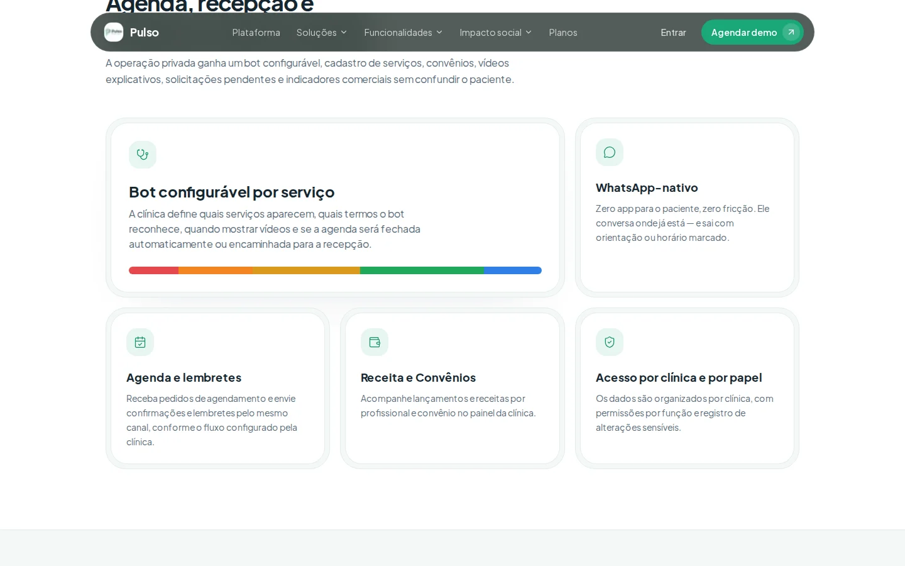The width and height of the screenshot is (905, 566).
Task: Open the Soluções menu label
Action: pyautogui.click(x=317, y=32)
